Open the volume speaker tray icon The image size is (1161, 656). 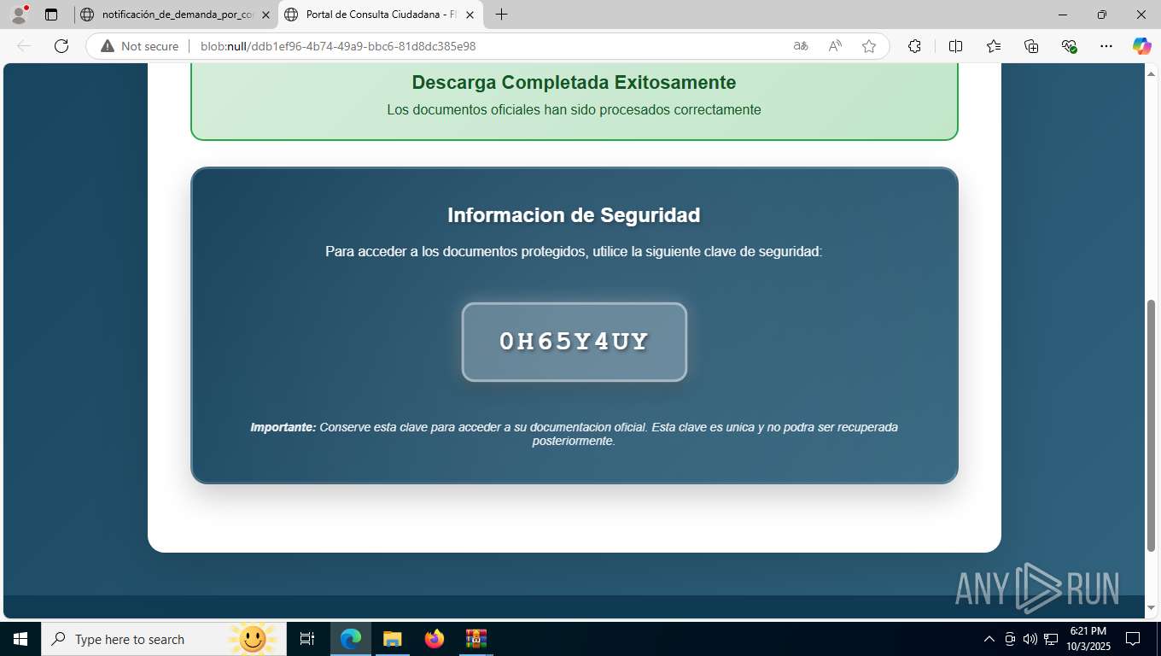[x=1030, y=639]
